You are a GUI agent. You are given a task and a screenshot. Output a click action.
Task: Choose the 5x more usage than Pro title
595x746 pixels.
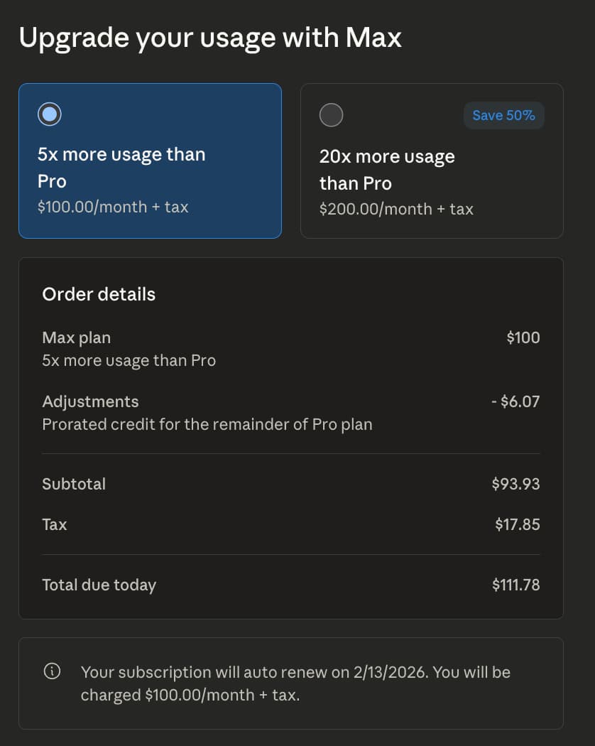[x=121, y=168]
